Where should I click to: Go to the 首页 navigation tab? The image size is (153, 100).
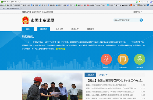coord(28,29)
